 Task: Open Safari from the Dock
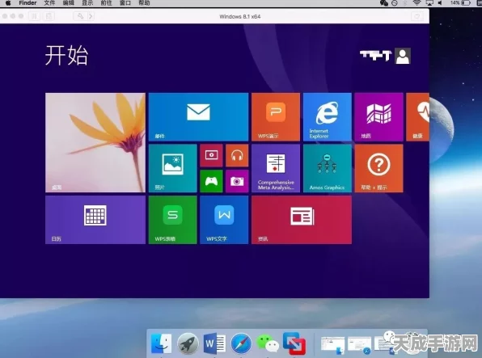coord(241,343)
